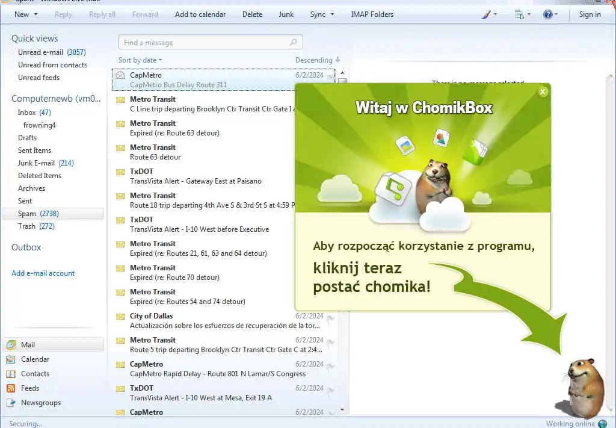Open the Junk E-mail folder
Viewport: 616px width, 428px height.
pyautogui.click(x=46, y=163)
